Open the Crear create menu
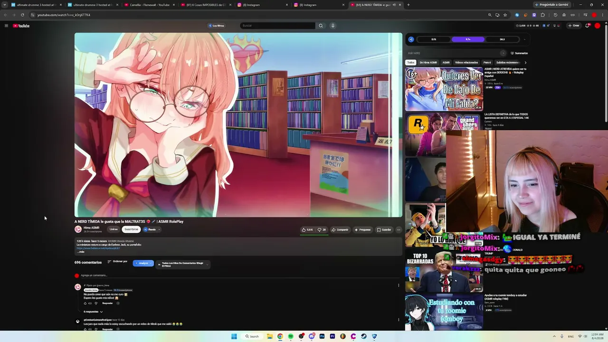This screenshot has height=342, width=608. point(574,26)
